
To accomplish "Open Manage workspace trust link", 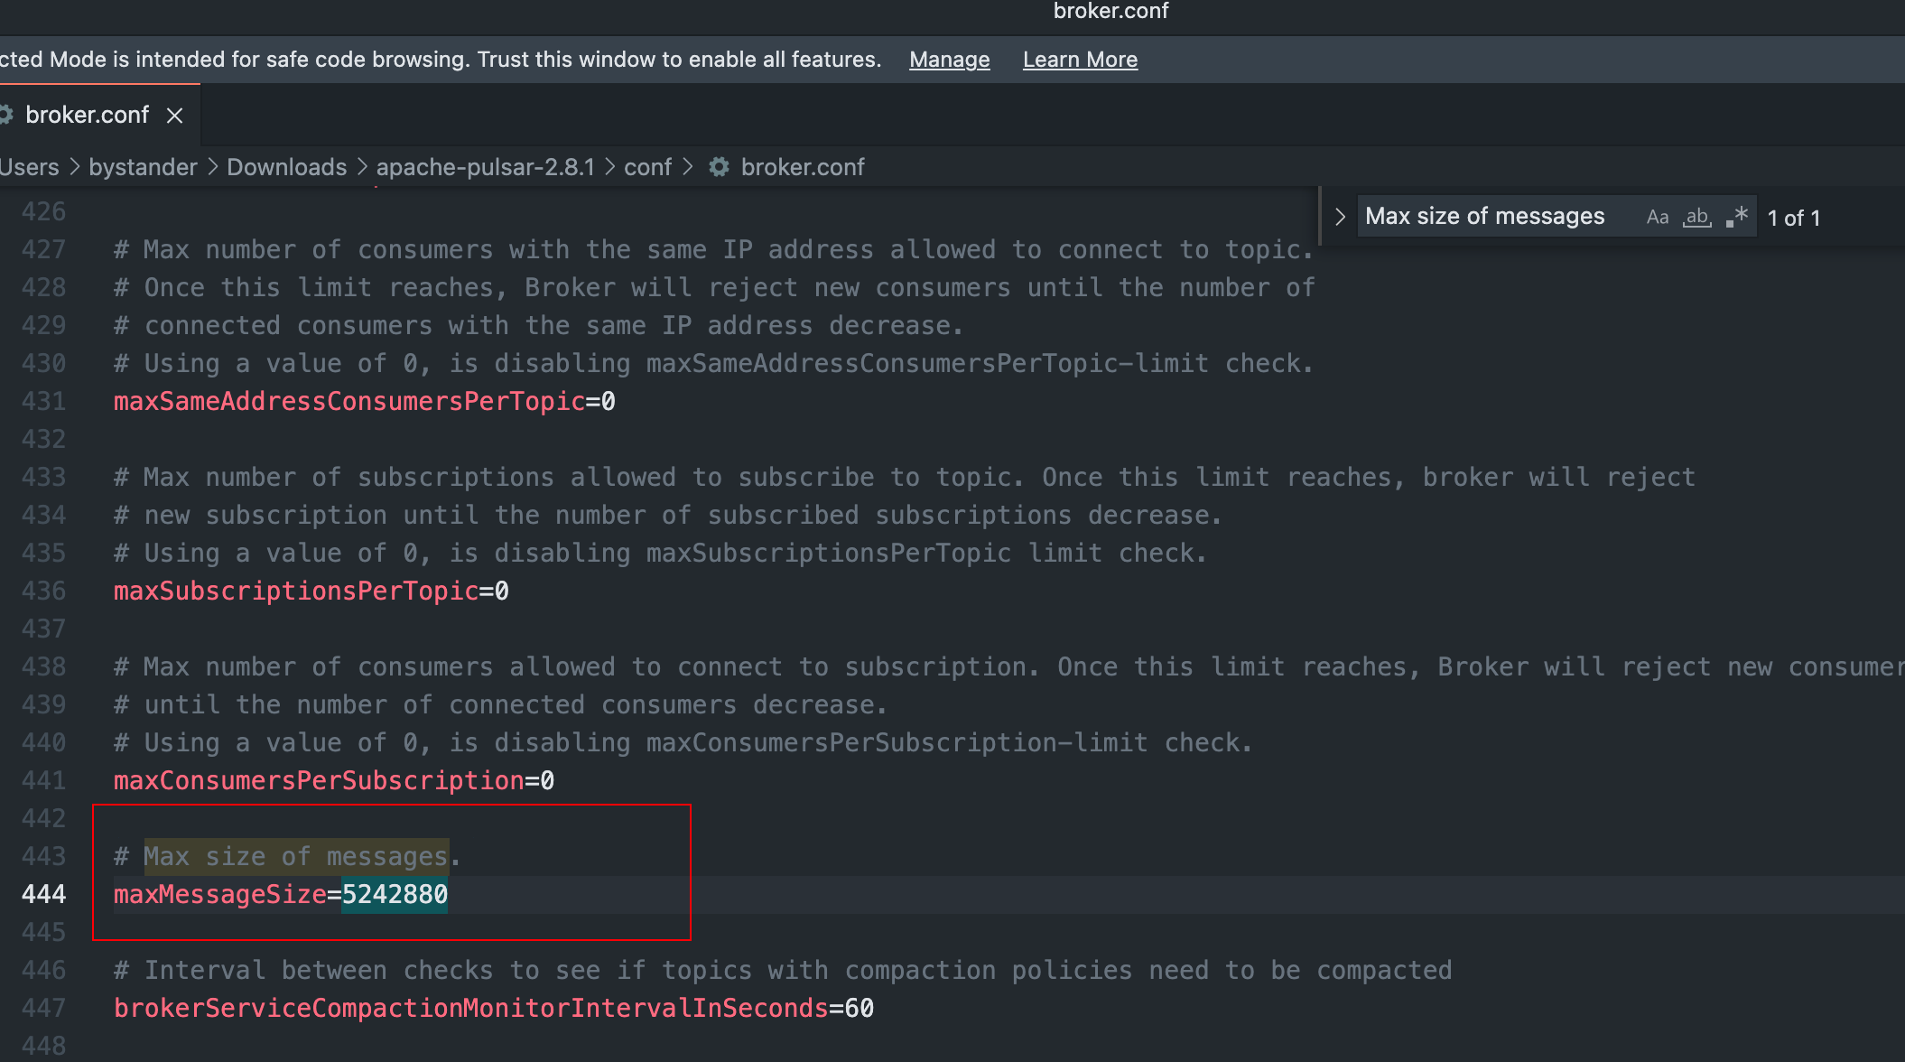I will [x=949, y=60].
